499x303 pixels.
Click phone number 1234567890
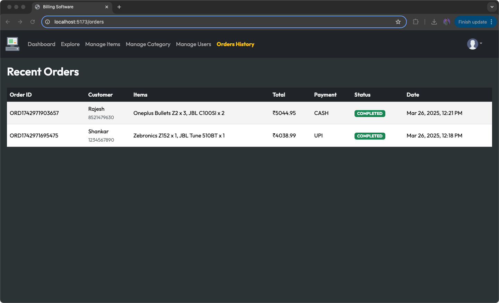pyautogui.click(x=101, y=140)
